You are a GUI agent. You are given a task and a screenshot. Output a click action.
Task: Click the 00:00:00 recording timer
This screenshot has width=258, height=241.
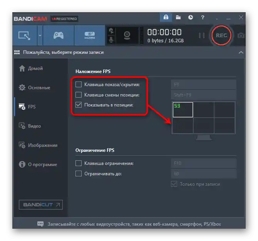point(164,32)
